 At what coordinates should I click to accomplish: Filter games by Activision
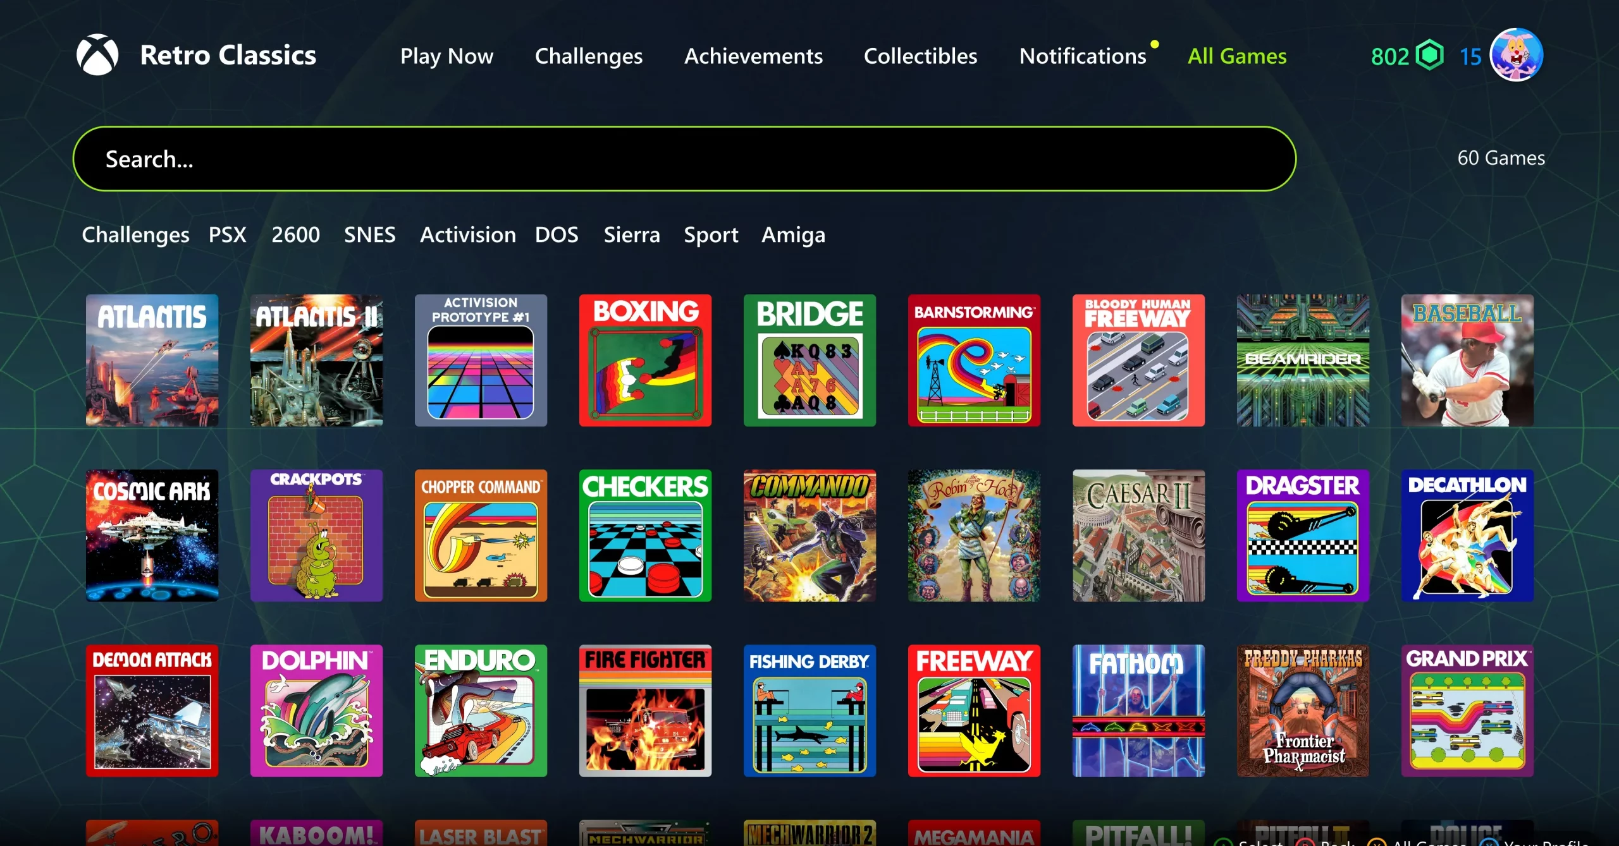468,234
